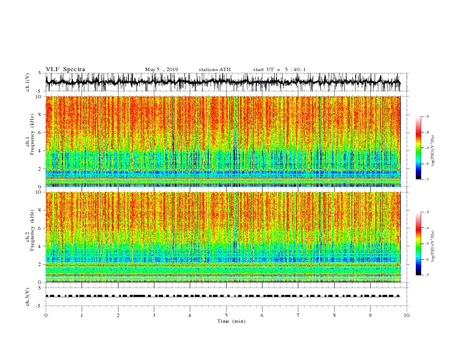Click the "ch.2 Frequency (kHz)" axis label
Image resolution: width=458 pixels, height=354 pixels.
(30, 230)
